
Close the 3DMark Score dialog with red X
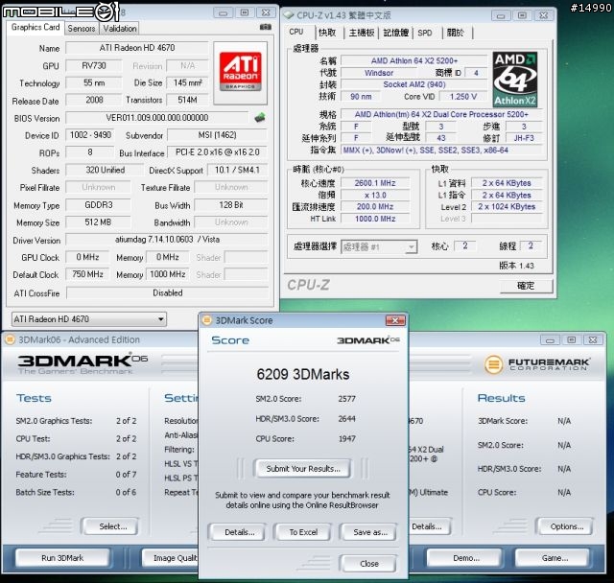tap(394, 319)
